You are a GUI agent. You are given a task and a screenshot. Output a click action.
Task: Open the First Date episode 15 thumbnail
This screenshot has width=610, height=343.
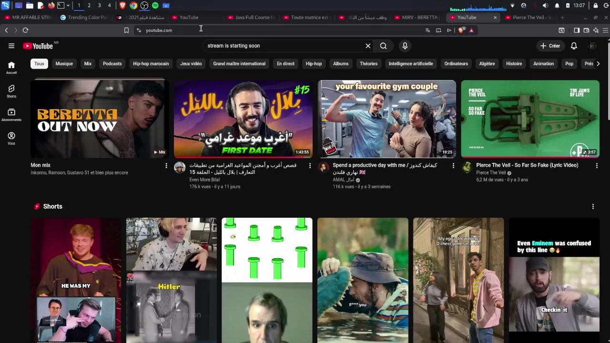tap(243, 119)
